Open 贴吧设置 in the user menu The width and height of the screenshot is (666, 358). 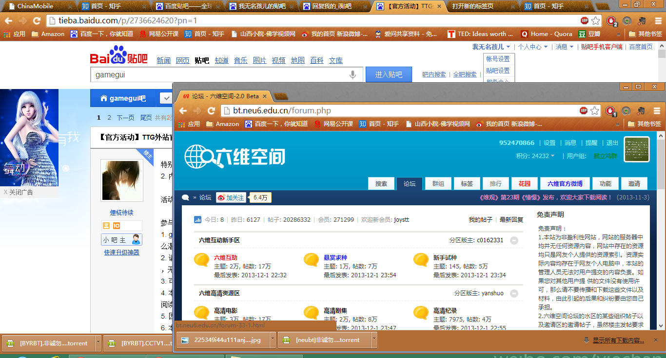pos(498,71)
